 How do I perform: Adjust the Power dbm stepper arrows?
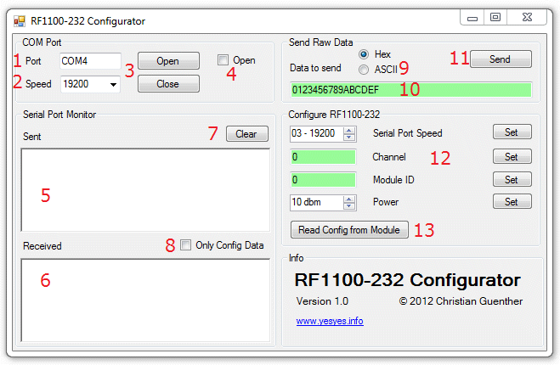click(350, 203)
